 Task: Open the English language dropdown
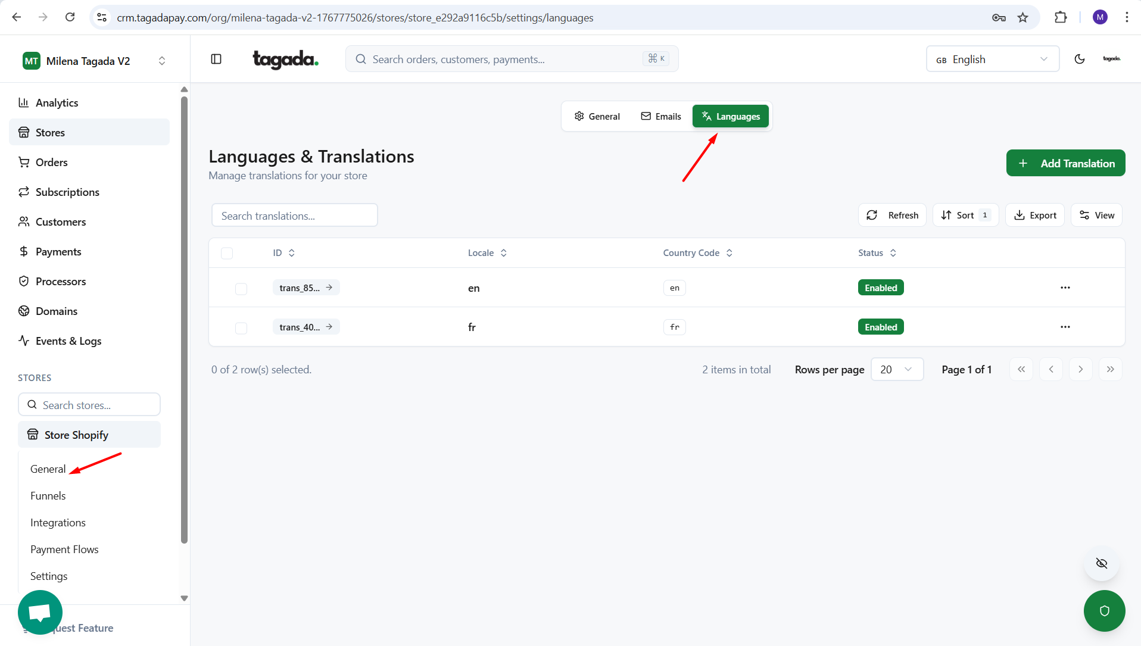(x=992, y=59)
